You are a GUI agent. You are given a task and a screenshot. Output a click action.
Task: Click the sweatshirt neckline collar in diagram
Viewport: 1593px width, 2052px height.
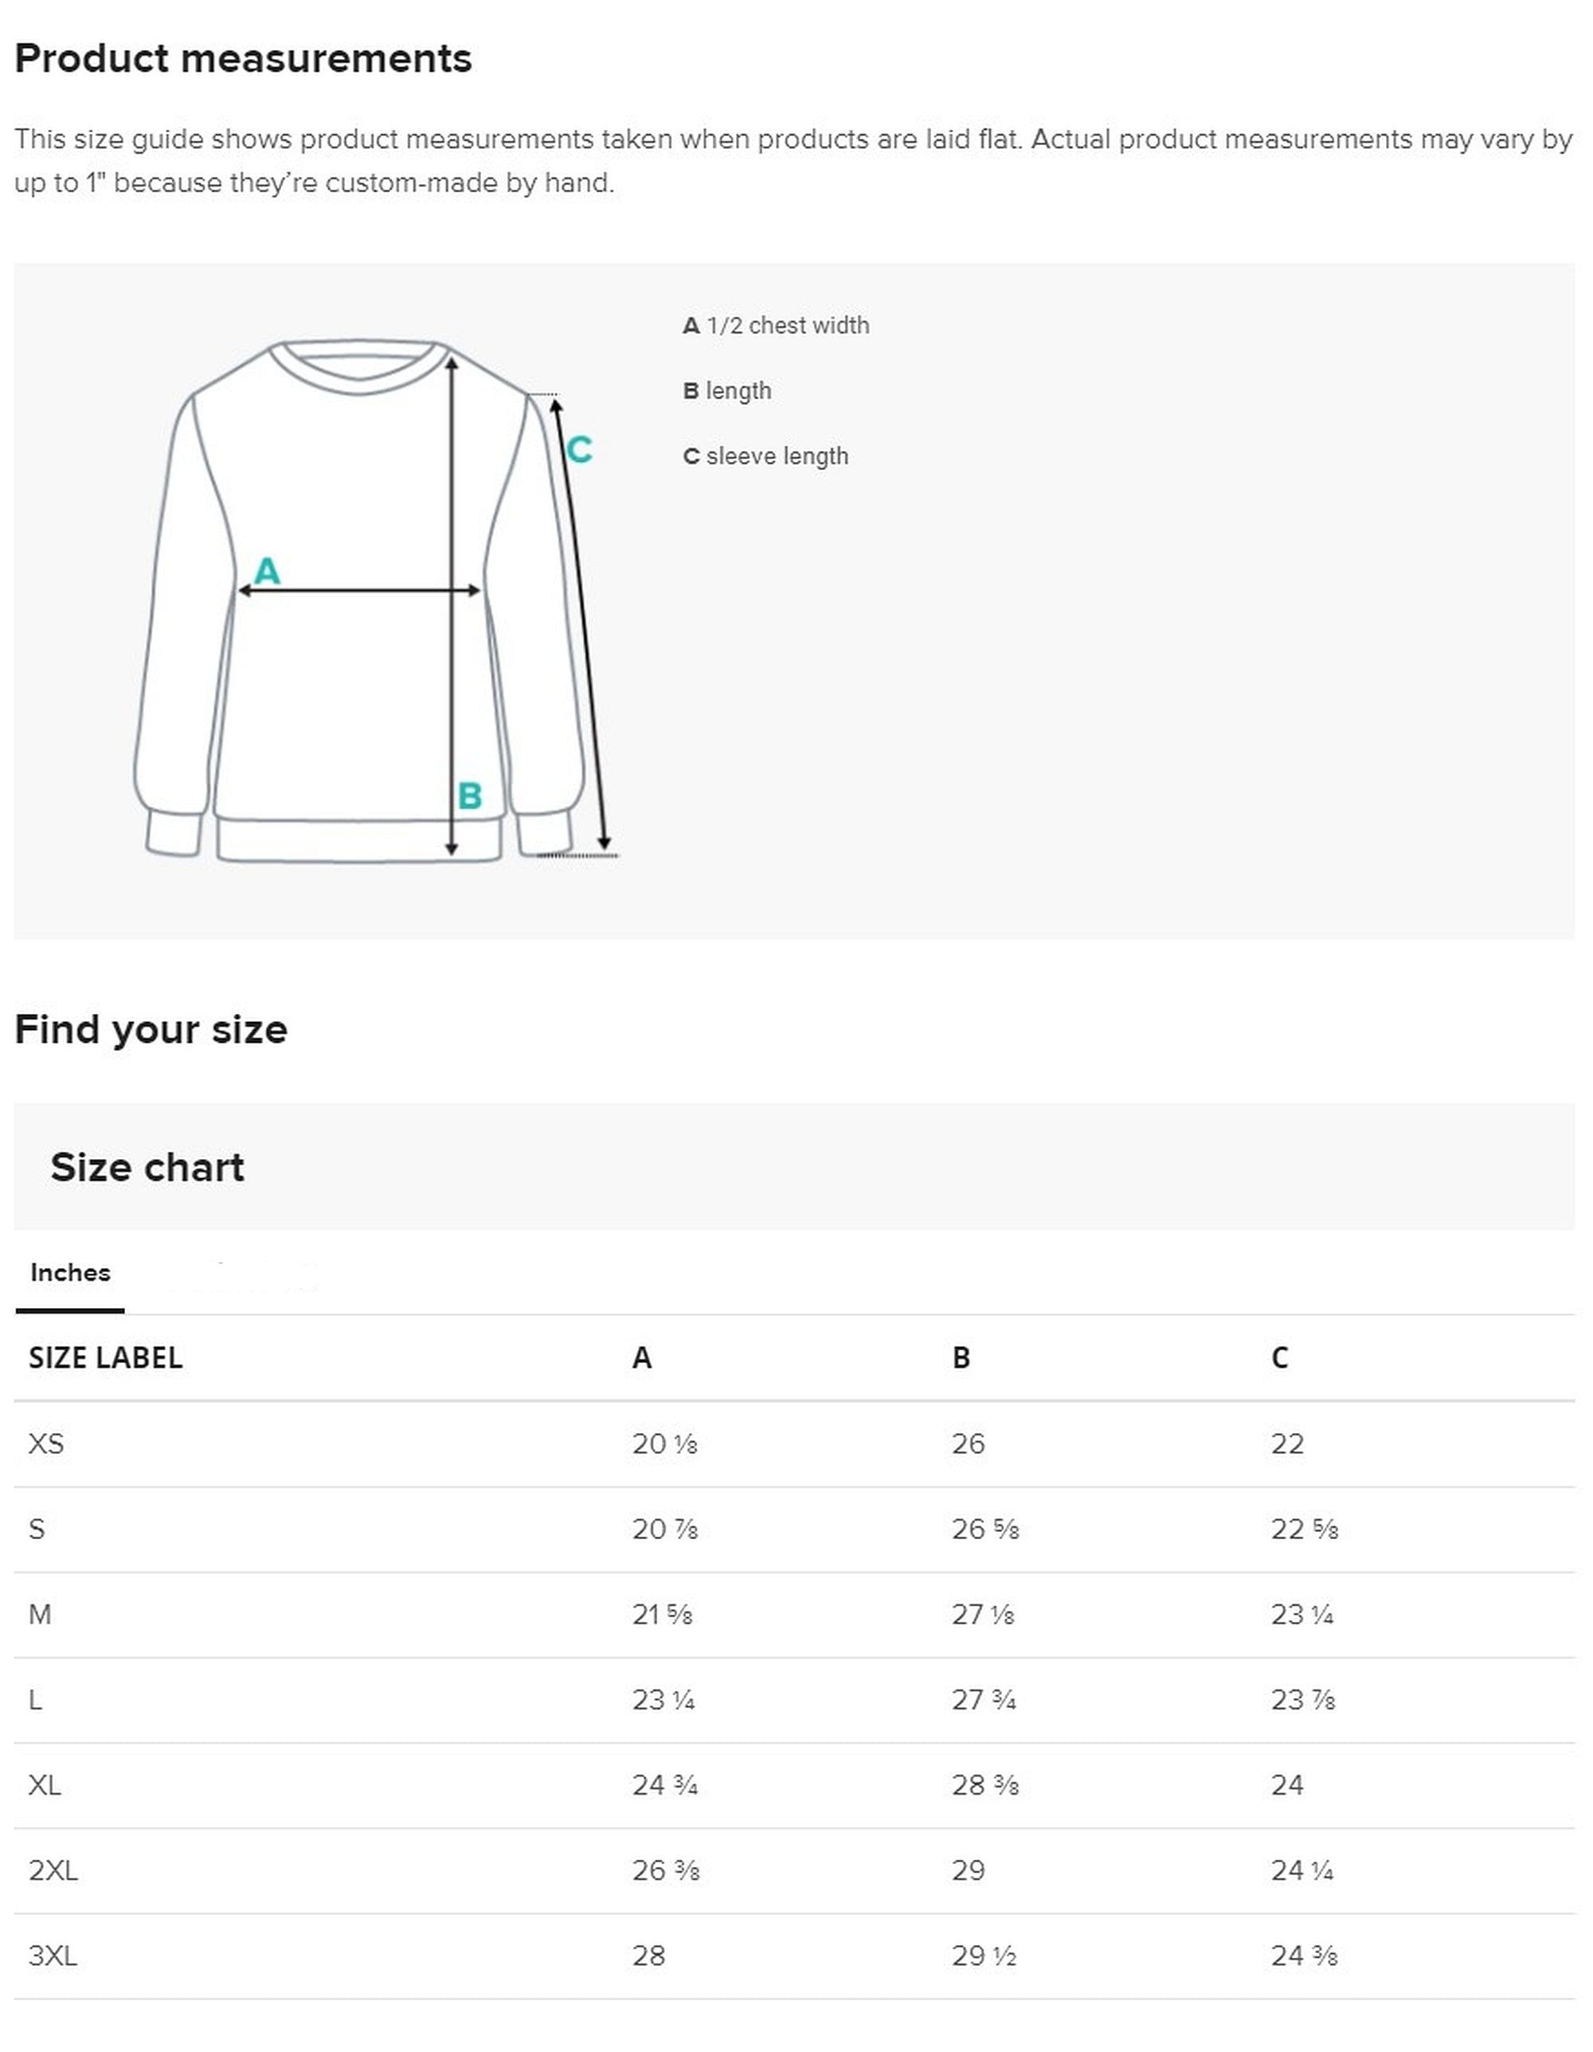pos(358,366)
